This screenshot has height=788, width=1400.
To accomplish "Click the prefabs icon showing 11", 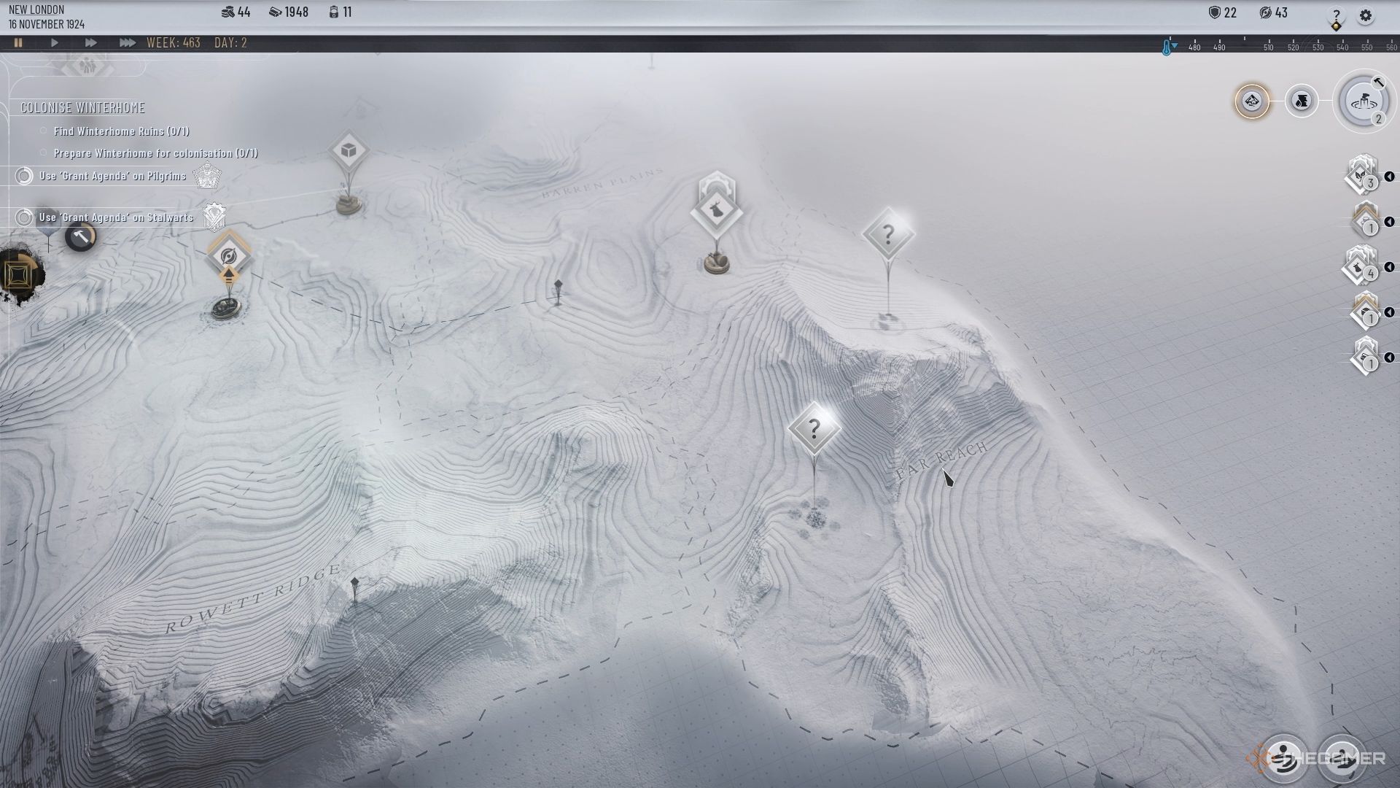I will (333, 12).
